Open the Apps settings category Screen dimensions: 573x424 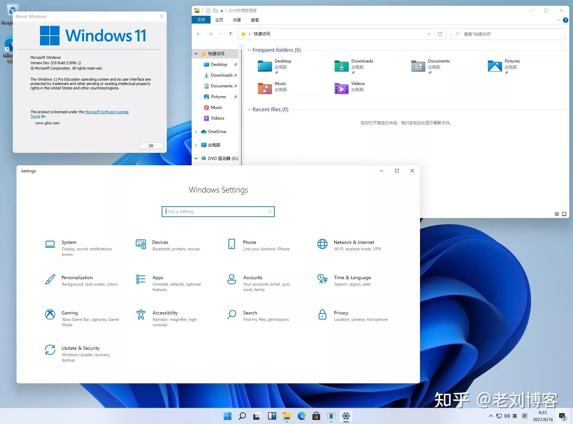pyautogui.click(x=169, y=283)
